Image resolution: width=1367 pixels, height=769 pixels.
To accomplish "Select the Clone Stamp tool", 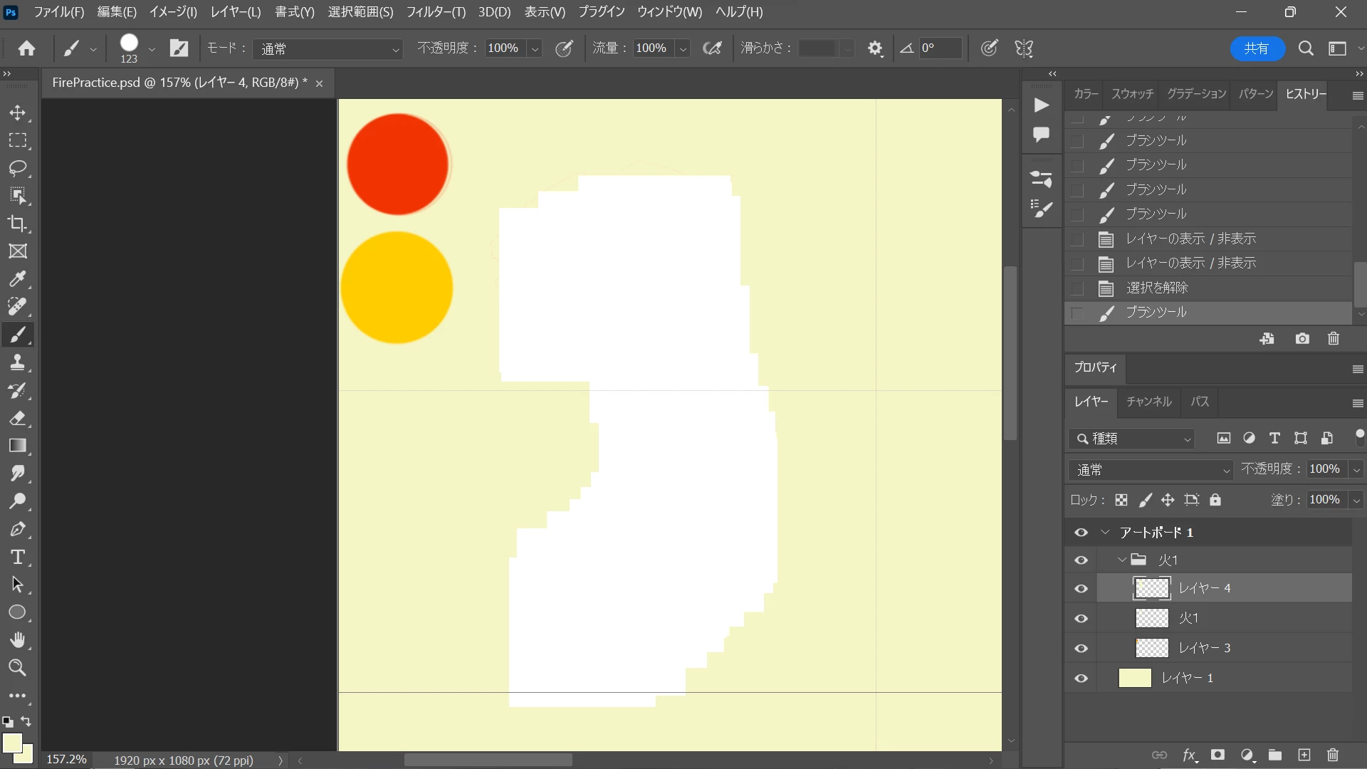I will click(18, 362).
